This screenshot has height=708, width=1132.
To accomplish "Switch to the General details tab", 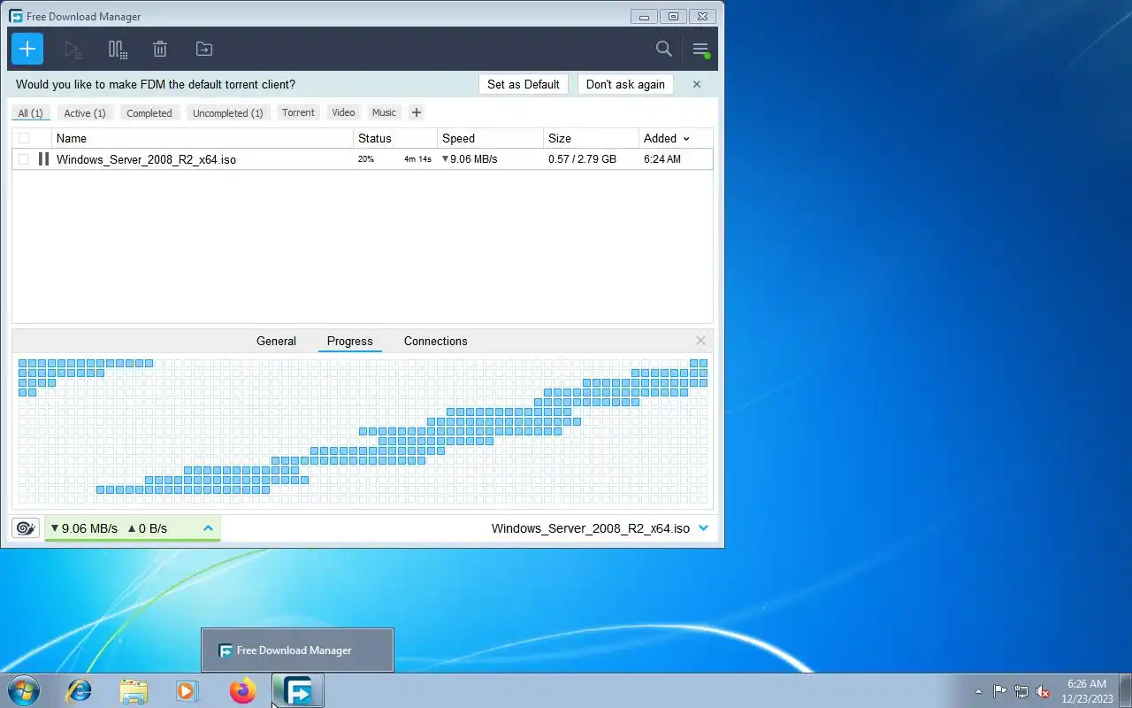I will point(276,341).
